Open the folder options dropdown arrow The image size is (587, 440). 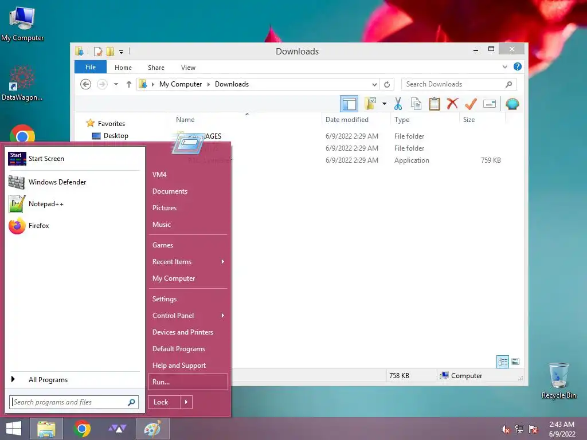point(384,104)
